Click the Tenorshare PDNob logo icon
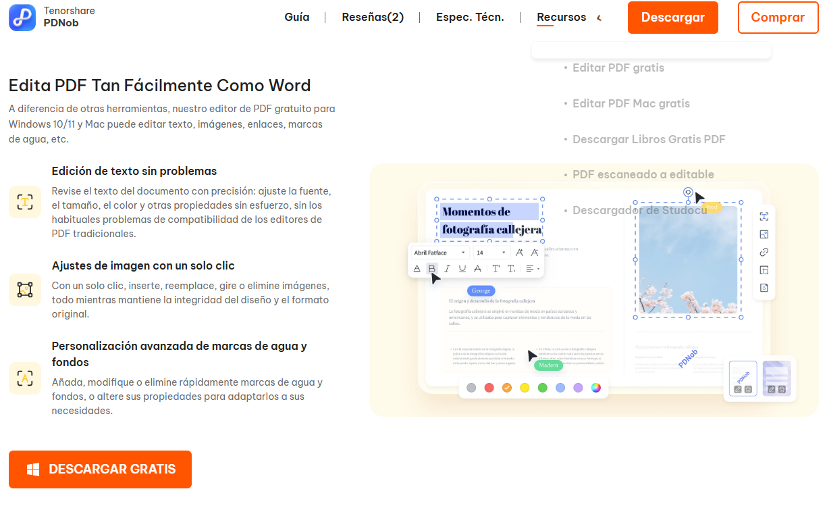The image size is (827, 510). point(22,18)
